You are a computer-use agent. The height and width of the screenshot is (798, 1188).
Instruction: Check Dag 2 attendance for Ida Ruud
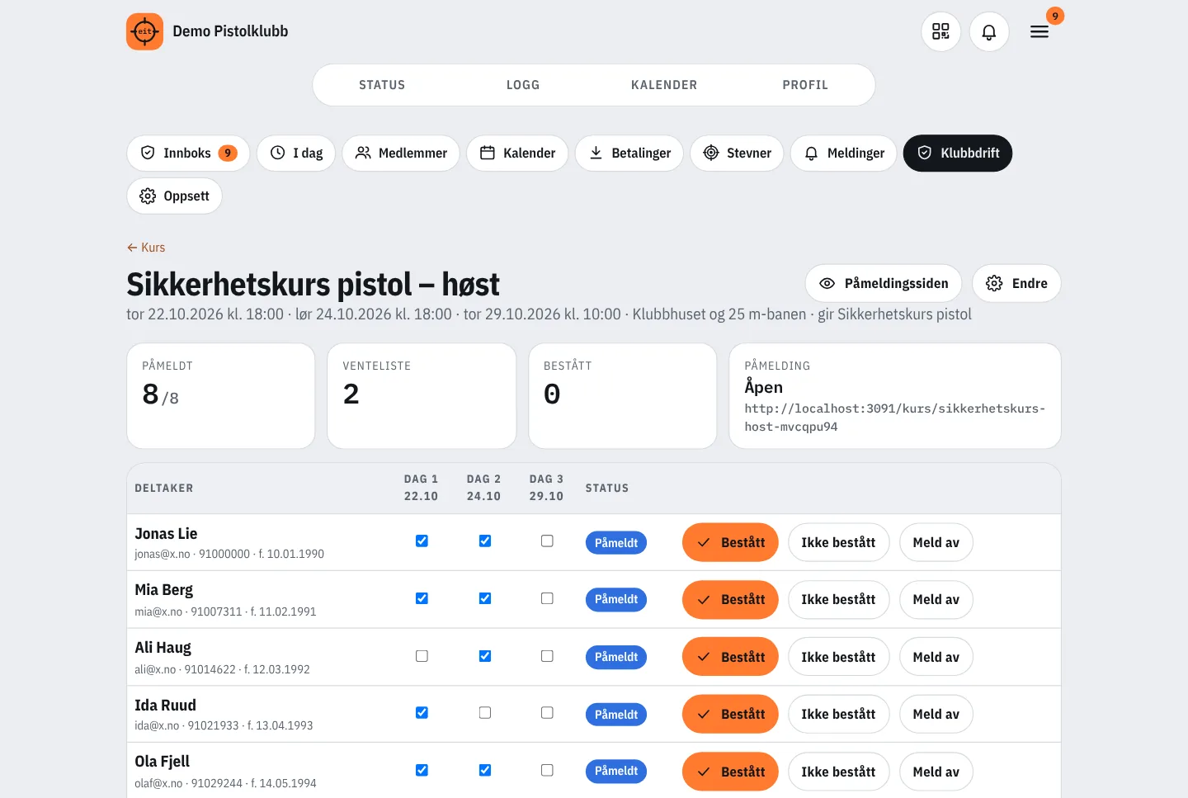pyautogui.click(x=485, y=712)
